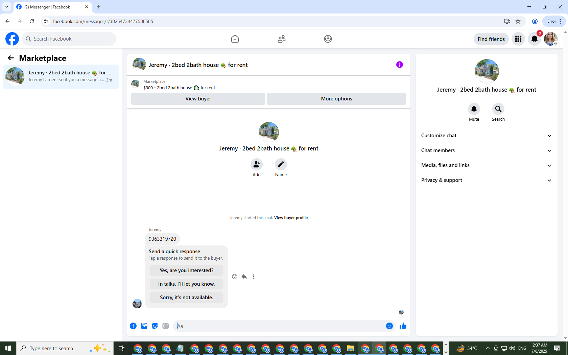568x355 pixels.
Task: Click the message text input Aa
Action: tap(279, 326)
